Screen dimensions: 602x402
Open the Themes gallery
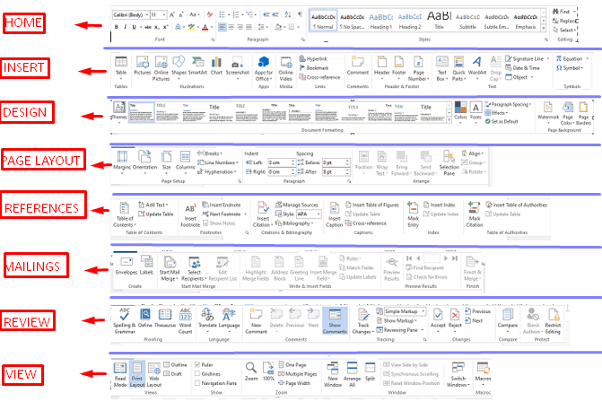point(118,112)
